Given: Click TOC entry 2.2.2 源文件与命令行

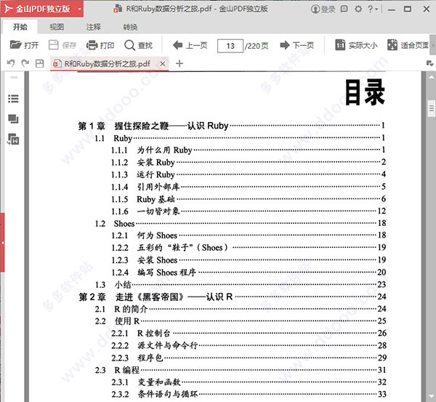Looking at the screenshot, I should click(249, 345).
